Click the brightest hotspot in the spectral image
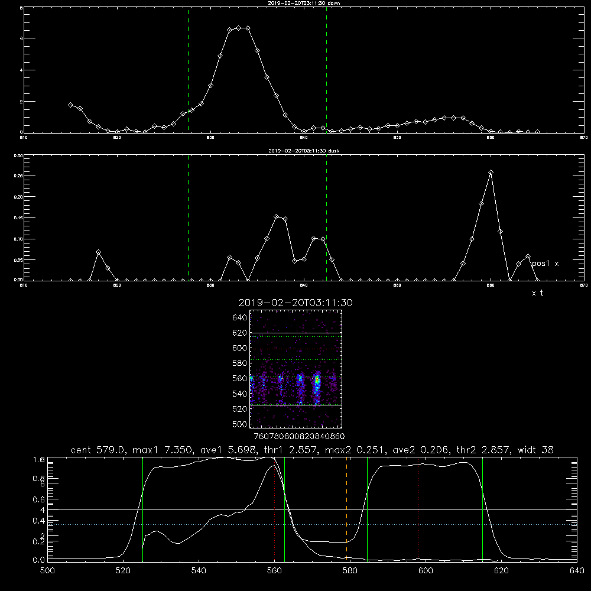Viewport: 591px width, 591px height. (317, 381)
